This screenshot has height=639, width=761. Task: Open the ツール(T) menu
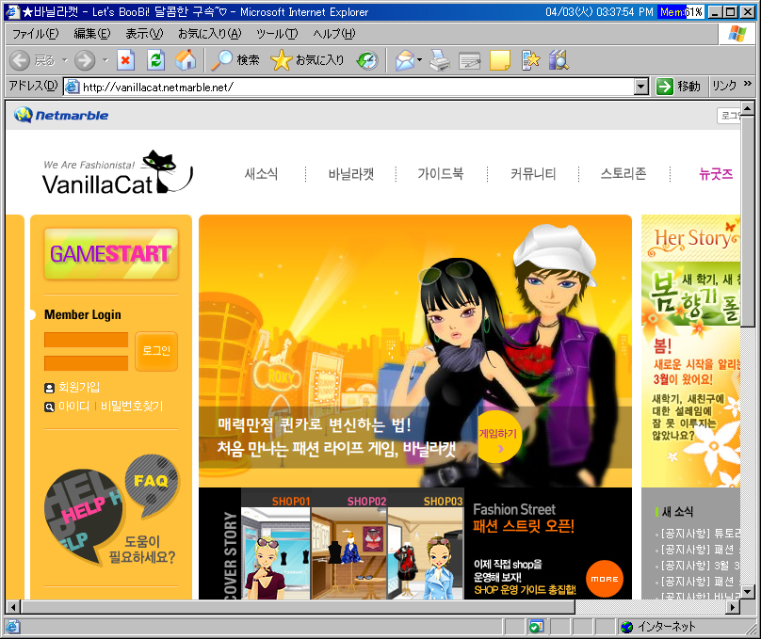tap(276, 34)
